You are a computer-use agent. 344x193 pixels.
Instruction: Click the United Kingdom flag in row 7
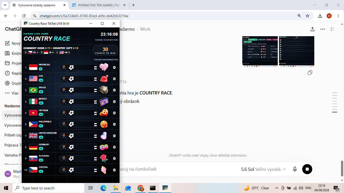click(33, 136)
